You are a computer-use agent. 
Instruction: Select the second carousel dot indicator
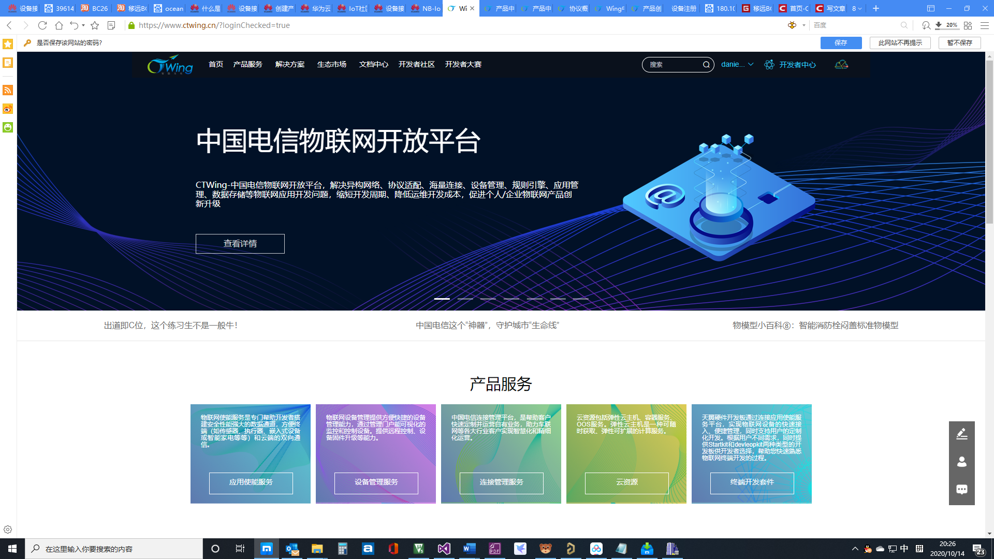465,299
